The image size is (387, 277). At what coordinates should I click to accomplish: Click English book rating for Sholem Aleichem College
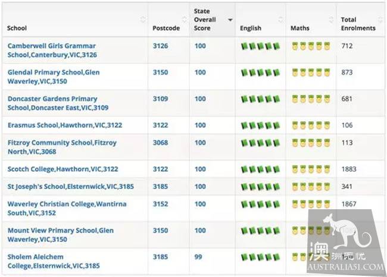point(260,257)
